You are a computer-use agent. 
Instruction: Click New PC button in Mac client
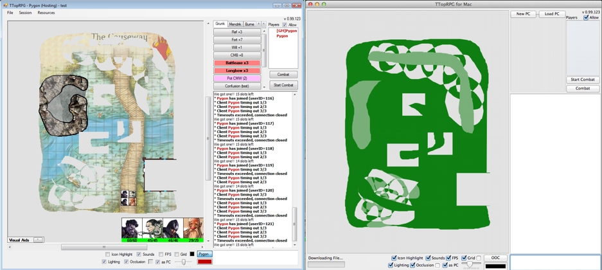pos(523,14)
